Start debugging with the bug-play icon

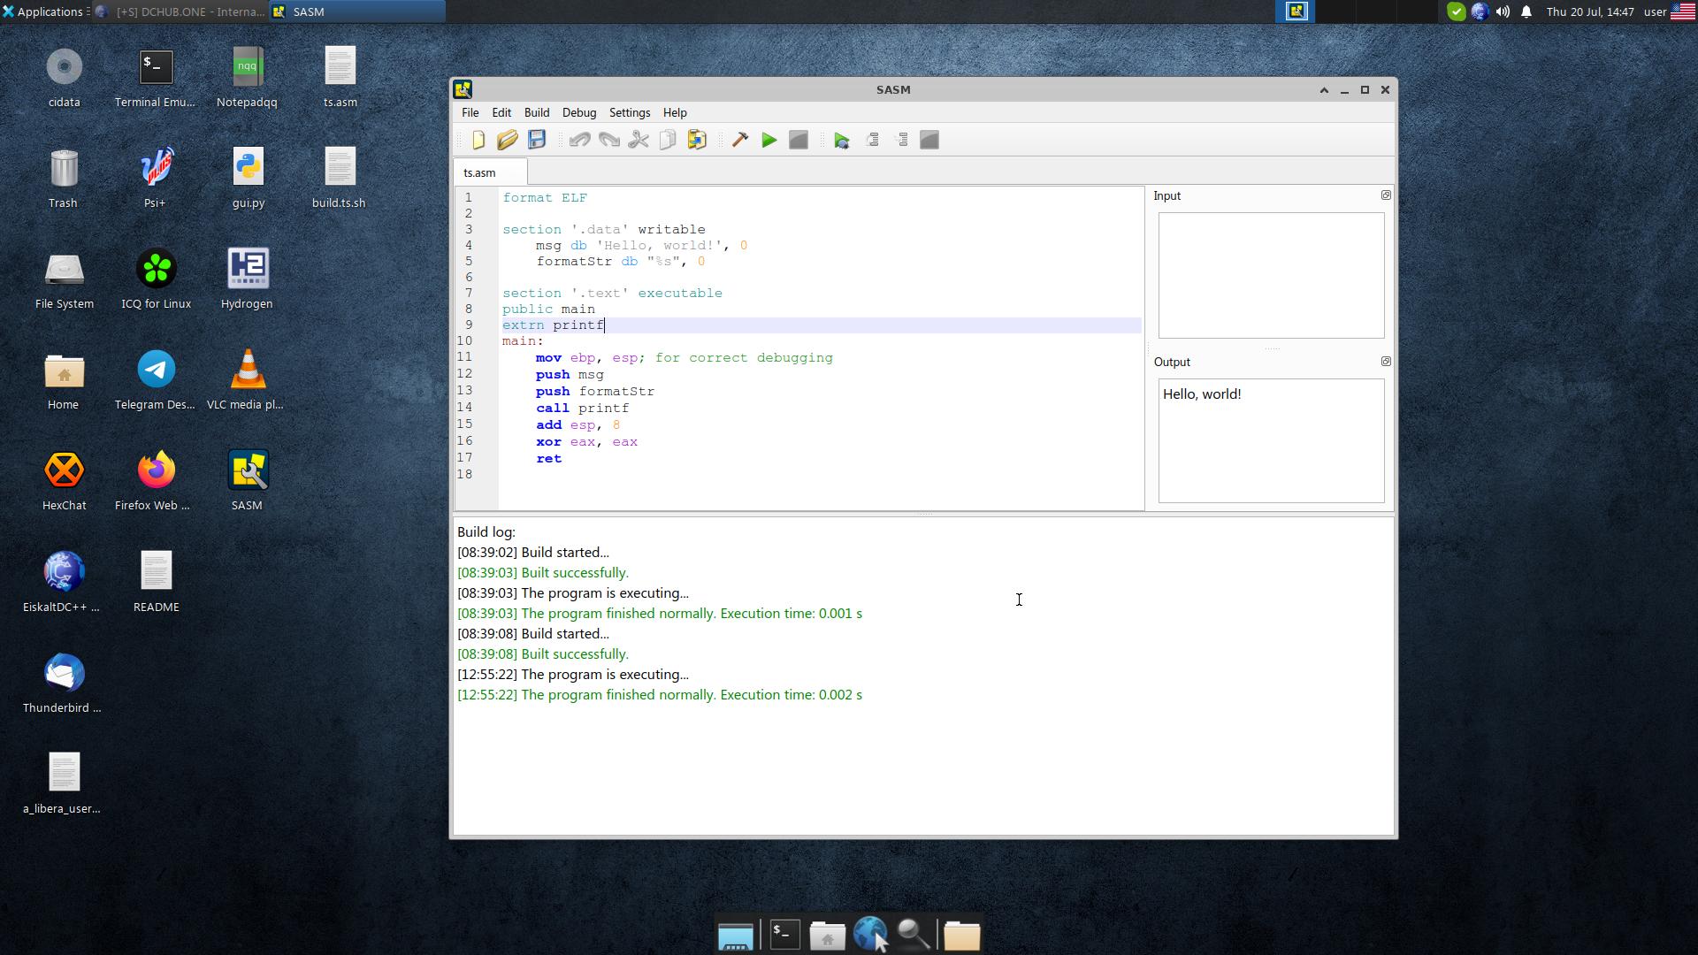click(842, 140)
